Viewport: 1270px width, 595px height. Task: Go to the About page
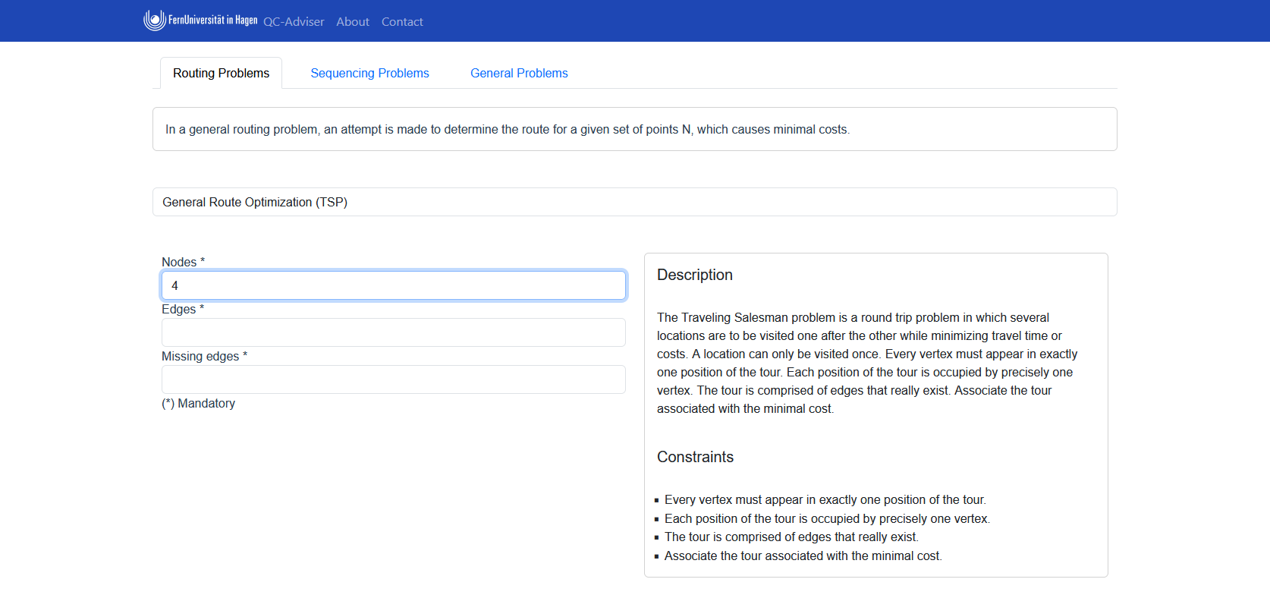pos(353,22)
